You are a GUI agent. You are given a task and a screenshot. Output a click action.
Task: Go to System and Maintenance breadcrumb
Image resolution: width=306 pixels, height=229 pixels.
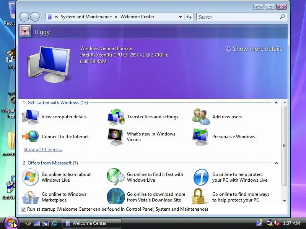click(x=86, y=17)
